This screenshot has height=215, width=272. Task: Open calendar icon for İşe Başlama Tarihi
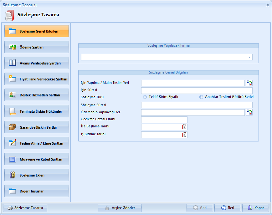[184, 127]
